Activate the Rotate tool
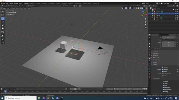179x100 pixels. 3,22
